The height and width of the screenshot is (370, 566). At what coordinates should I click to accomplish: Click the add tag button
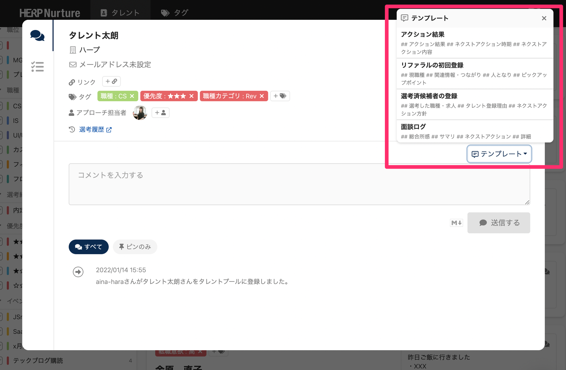pos(280,96)
